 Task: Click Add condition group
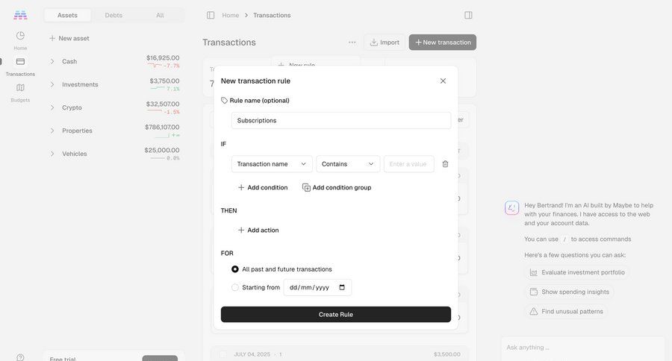point(337,187)
